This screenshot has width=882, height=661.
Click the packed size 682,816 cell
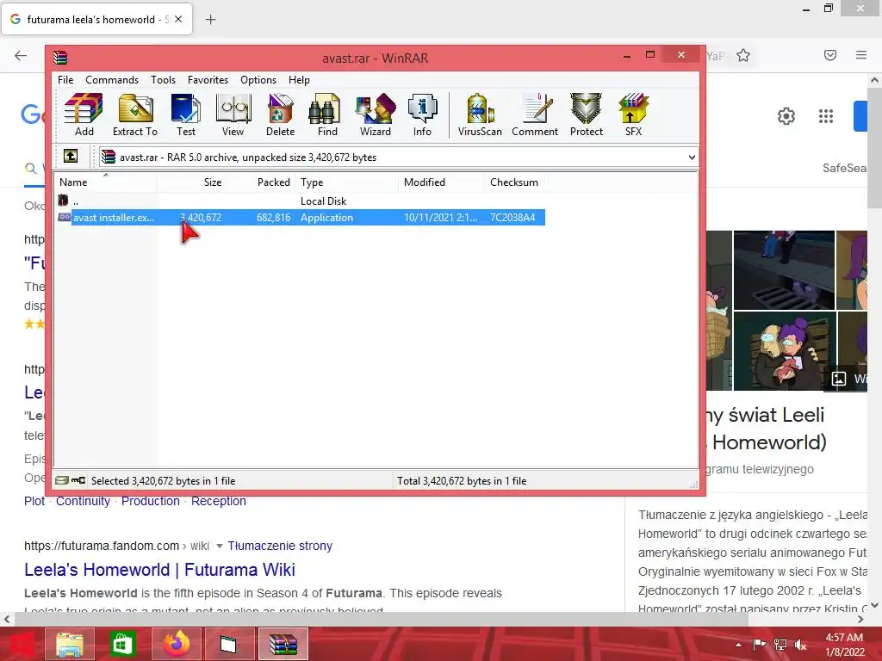coord(273,218)
